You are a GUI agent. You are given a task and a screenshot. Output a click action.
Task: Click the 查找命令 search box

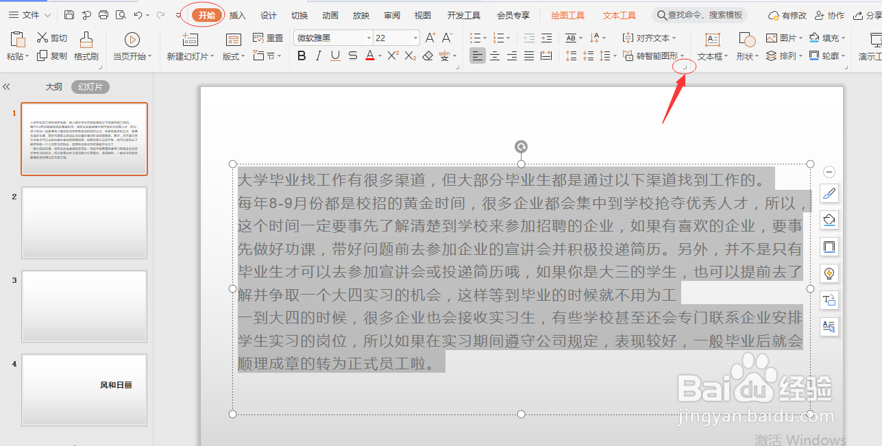tap(700, 15)
